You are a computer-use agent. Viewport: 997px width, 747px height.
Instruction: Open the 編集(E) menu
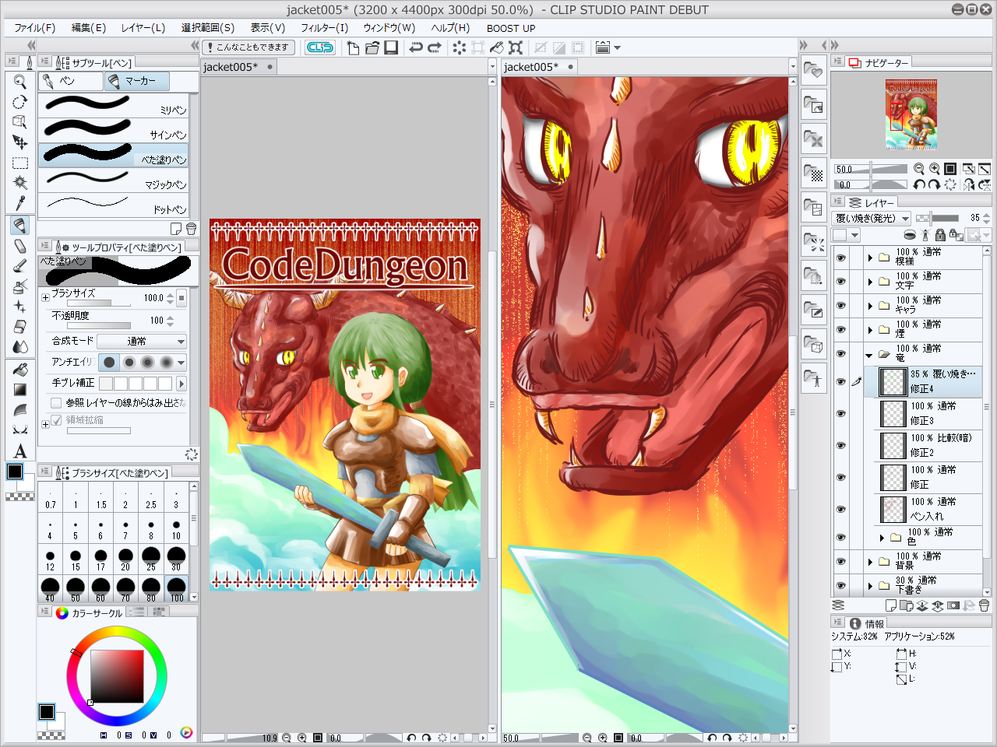pos(89,28)
